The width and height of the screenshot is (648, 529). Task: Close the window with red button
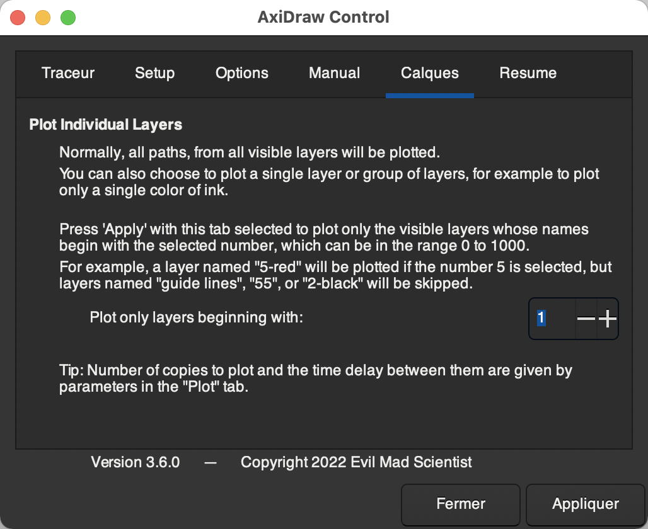coord(18,18)
